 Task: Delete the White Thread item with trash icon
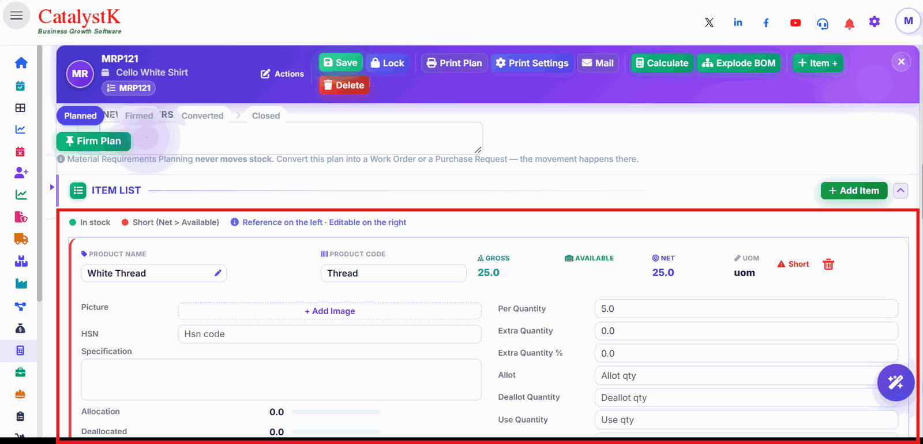click(x=828, y=264)
